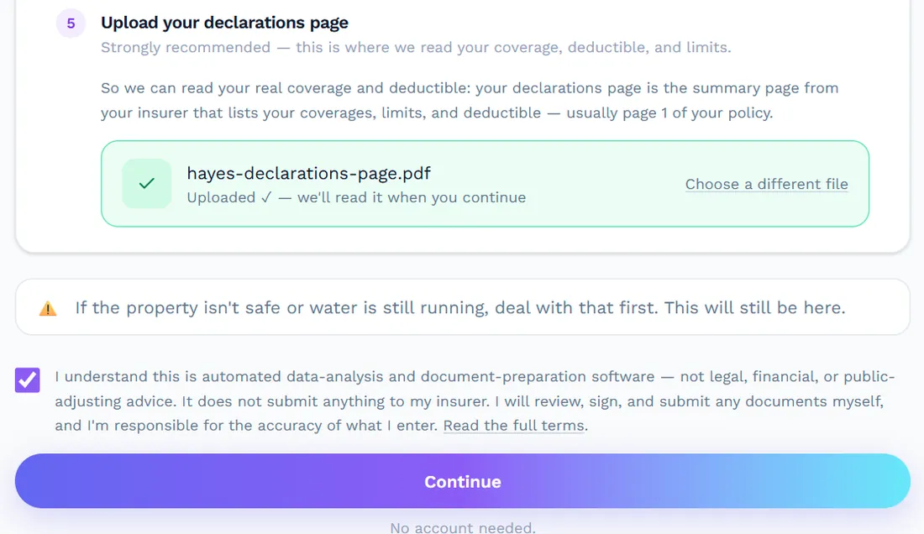Click the Continue button
924x534 pixels.
coord(463,481)
